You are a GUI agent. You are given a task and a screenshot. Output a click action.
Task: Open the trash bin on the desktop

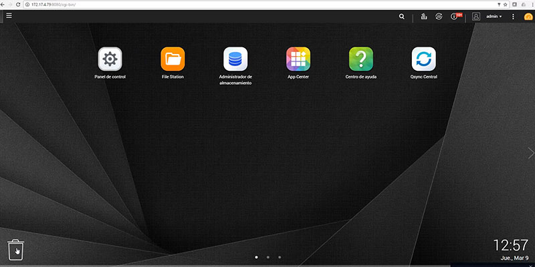click(15, 250)
